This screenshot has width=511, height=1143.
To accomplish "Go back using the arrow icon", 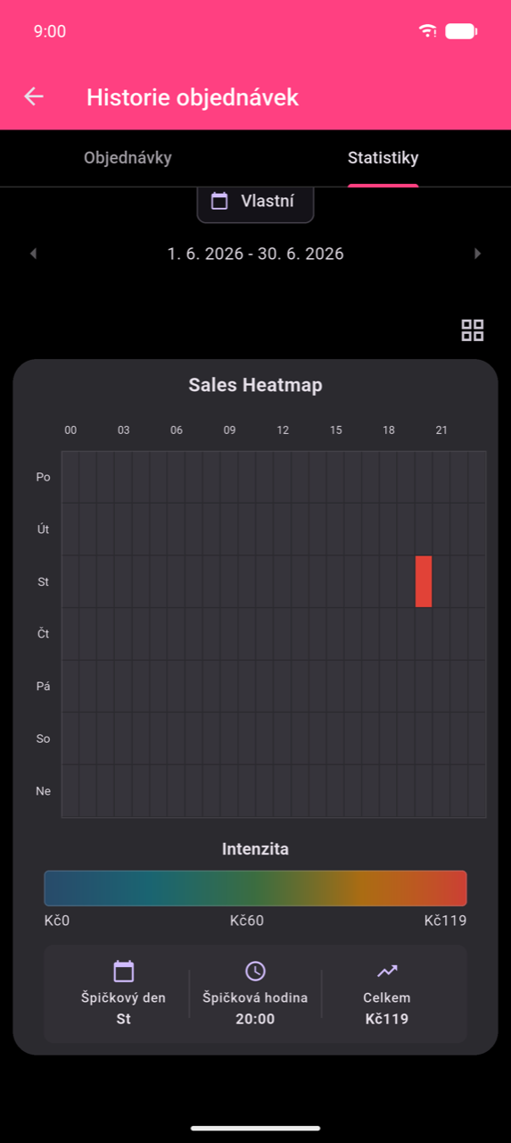I will [34, 96].
